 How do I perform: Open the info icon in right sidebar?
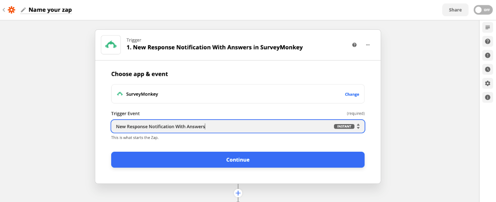click(x=488, y=97)
